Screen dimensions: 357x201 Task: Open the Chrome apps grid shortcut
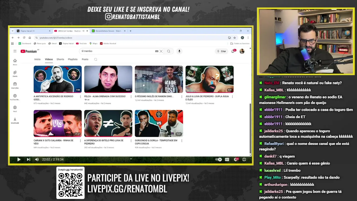tap(12, 44)
